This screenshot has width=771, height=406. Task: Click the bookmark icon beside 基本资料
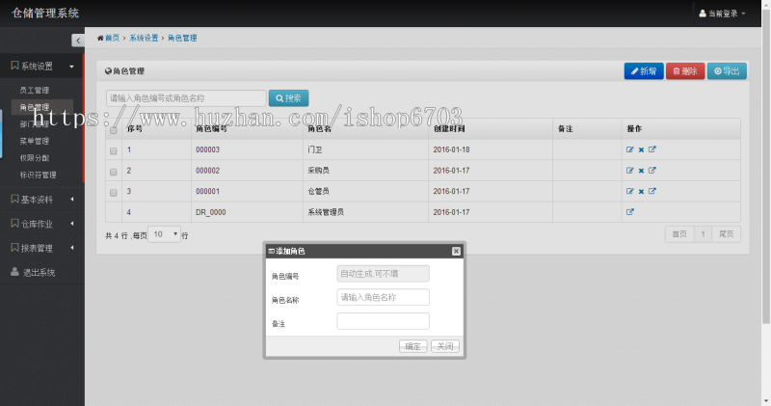tap(14, 199)
